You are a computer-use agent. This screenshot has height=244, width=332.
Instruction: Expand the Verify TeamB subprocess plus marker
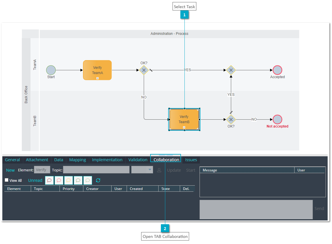pyautogui.click(x=184, y=127)
